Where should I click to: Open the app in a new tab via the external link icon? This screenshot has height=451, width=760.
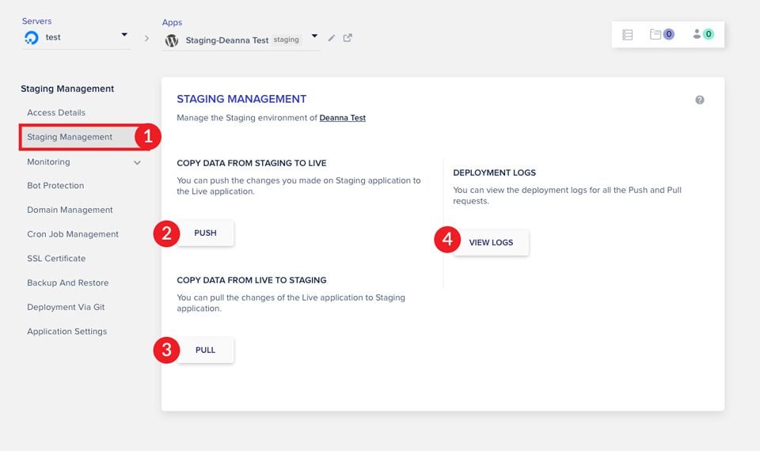pyautogui.click(x=348, y=38)
